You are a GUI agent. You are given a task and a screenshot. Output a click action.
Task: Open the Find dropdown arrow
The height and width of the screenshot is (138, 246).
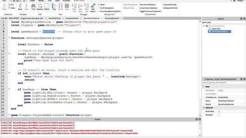[x=33, y=12]
